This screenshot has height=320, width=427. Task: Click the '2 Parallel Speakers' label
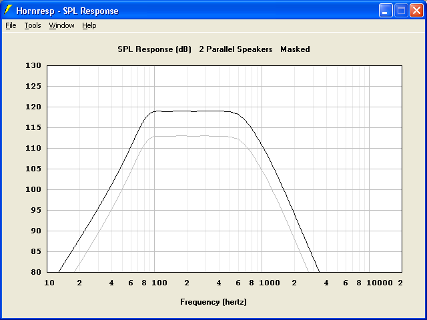coord(236,49)
